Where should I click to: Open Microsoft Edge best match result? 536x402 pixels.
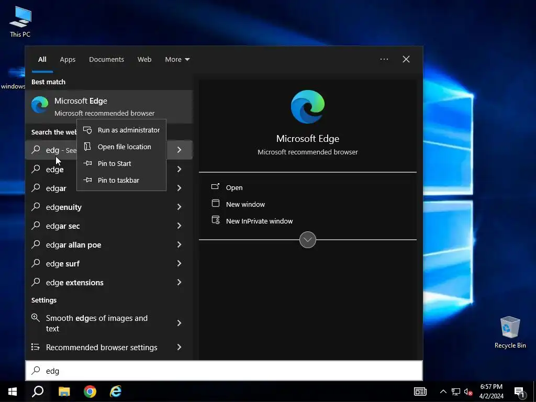[109, 107]
